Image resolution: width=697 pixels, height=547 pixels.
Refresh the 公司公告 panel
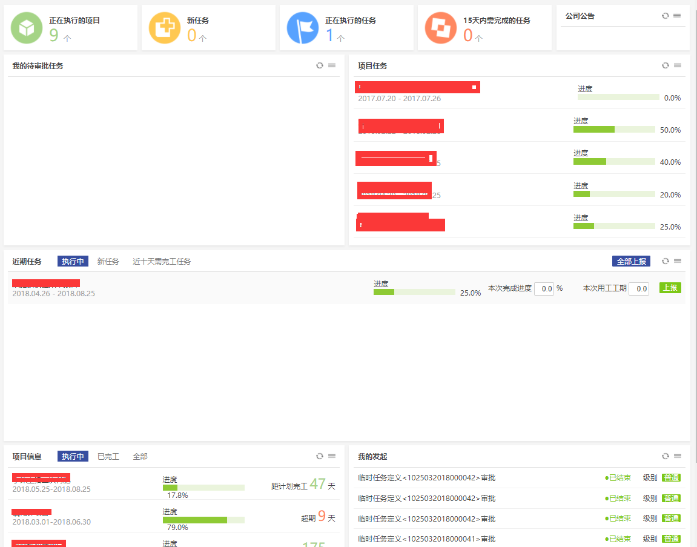pos(666,16)
